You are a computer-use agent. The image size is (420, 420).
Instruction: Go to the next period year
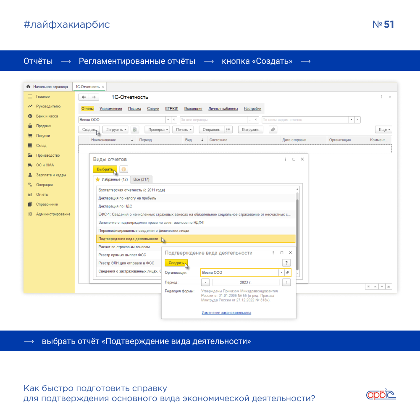(x=286, y=282)
